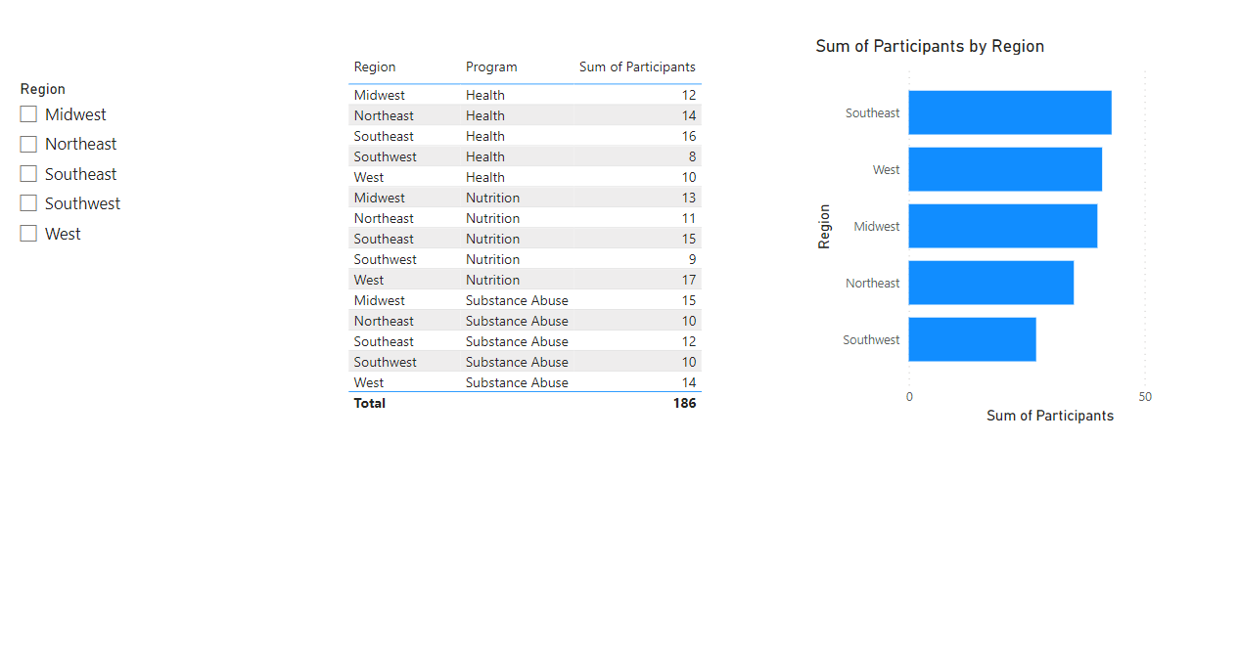1239x663 pixels.
Task: Sort the table by the Region column
Action: (375, 66)
